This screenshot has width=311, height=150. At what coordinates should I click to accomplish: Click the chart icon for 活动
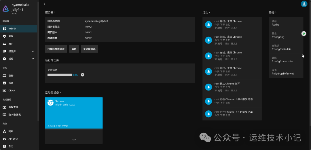(4, 83)
